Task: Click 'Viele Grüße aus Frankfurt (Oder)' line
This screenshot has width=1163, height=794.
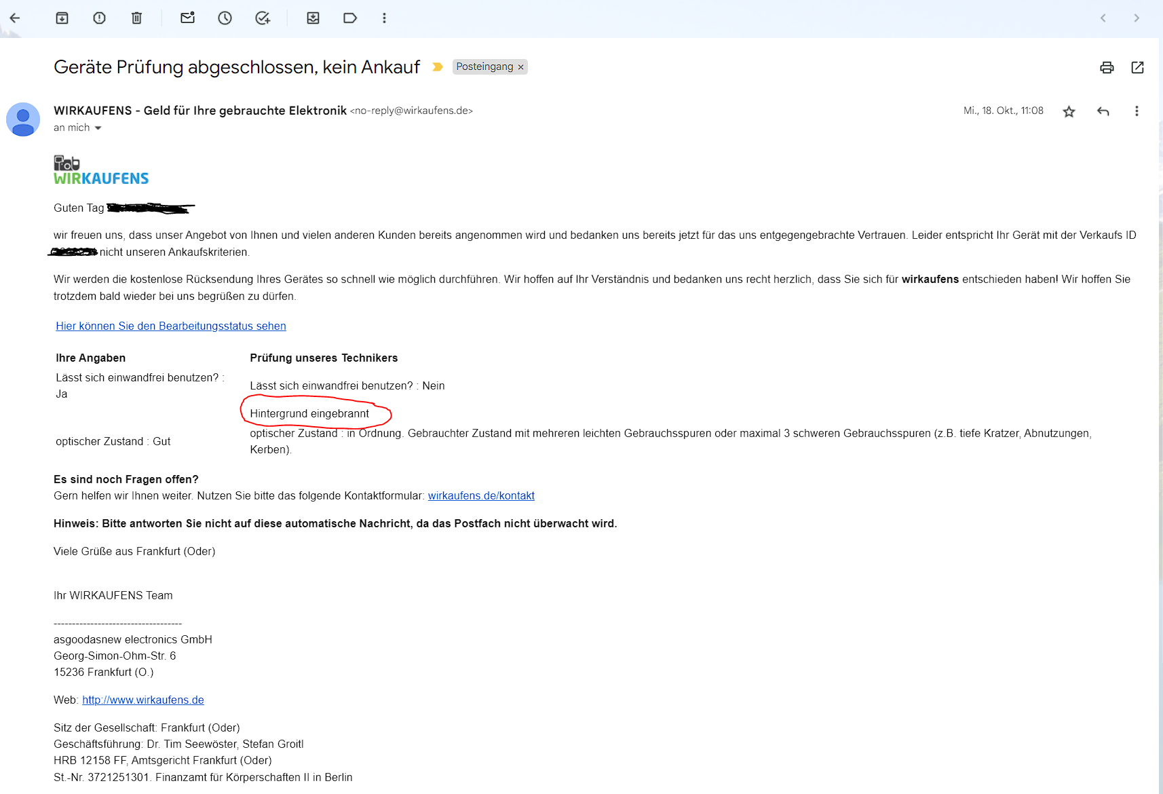Action: pyautogui.click(x=134, y=551)
